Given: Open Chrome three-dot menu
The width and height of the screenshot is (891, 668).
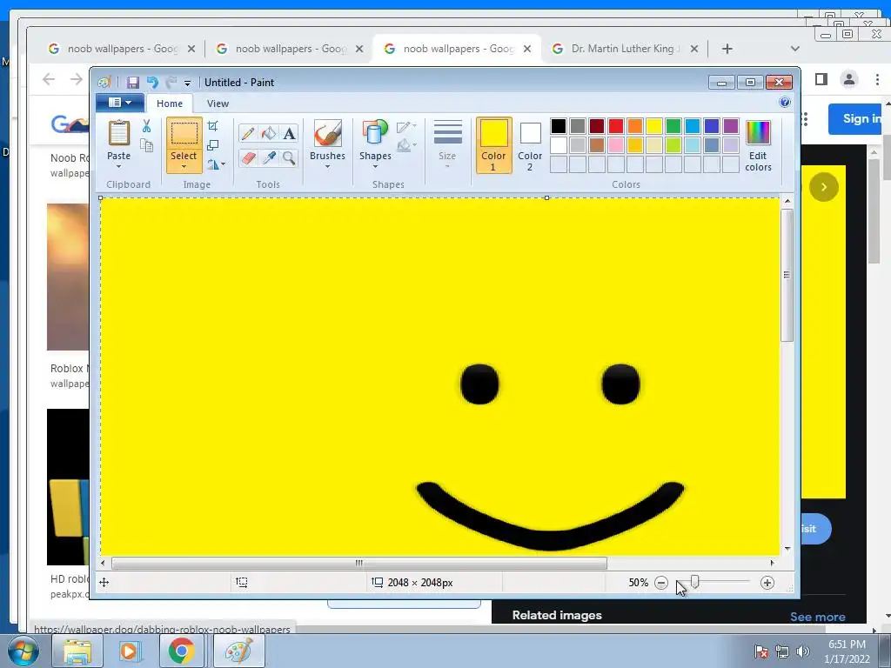Looking at the screenshot, I should tap(877, 79).
